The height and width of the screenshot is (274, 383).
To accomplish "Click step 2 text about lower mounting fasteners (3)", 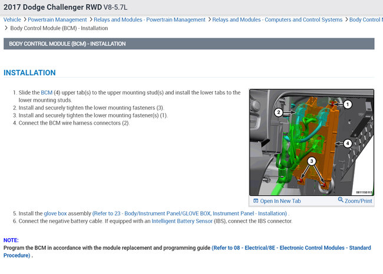I will pyautogui.click(x=91, y=108).
